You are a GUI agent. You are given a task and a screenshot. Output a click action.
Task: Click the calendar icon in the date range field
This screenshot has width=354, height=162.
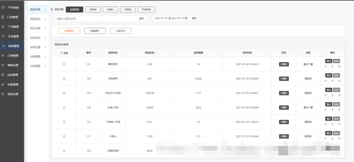(186, 18)
